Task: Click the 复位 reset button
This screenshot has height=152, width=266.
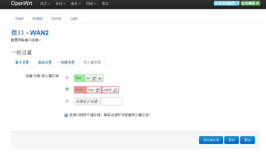Action: click(x=248, y=140)
